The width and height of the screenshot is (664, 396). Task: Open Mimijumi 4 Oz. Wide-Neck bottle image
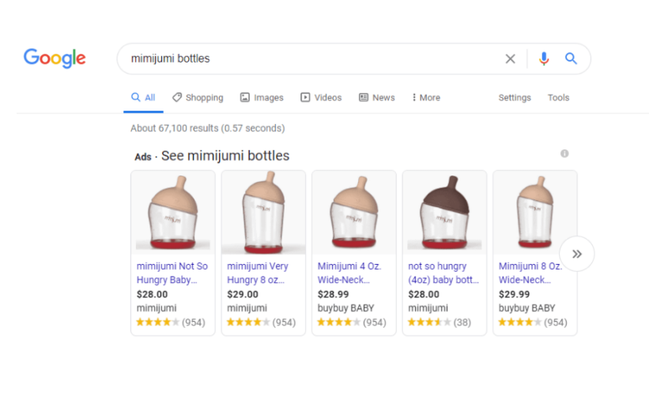point(354,213)
